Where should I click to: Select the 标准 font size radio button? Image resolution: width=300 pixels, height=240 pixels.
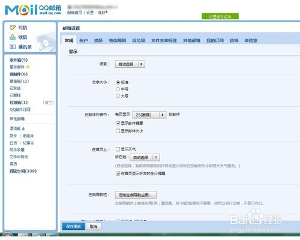(118, 82)
